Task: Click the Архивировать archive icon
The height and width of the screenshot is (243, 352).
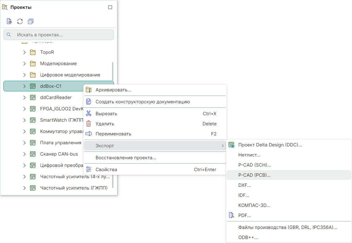Action: 89,90
